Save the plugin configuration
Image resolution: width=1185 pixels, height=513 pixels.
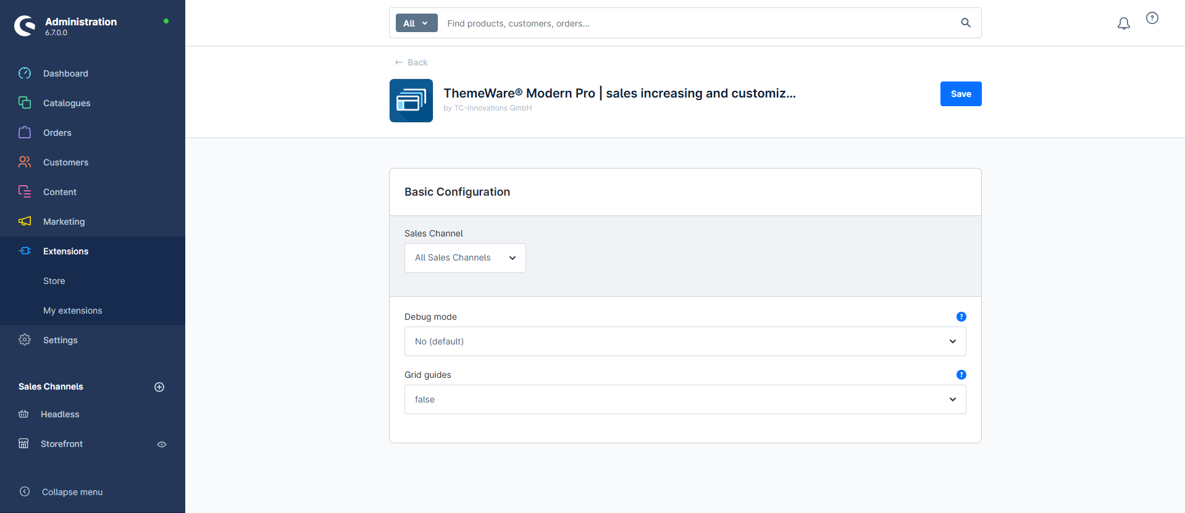961,94
